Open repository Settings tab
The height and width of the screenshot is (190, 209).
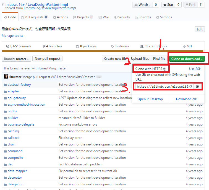(x=164, y=17)
